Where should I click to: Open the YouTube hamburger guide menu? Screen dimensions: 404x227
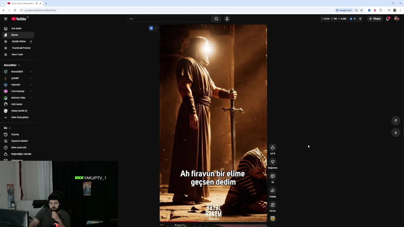coord(6,19)
